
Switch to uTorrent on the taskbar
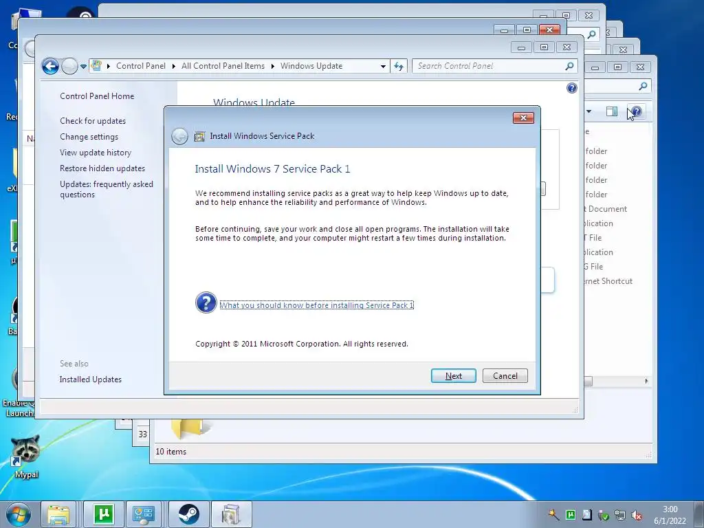[x=104, y=514]
